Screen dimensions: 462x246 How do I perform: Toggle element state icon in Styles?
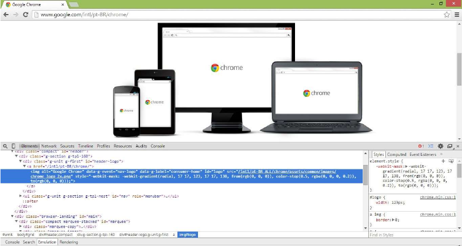tap(451, 161)
